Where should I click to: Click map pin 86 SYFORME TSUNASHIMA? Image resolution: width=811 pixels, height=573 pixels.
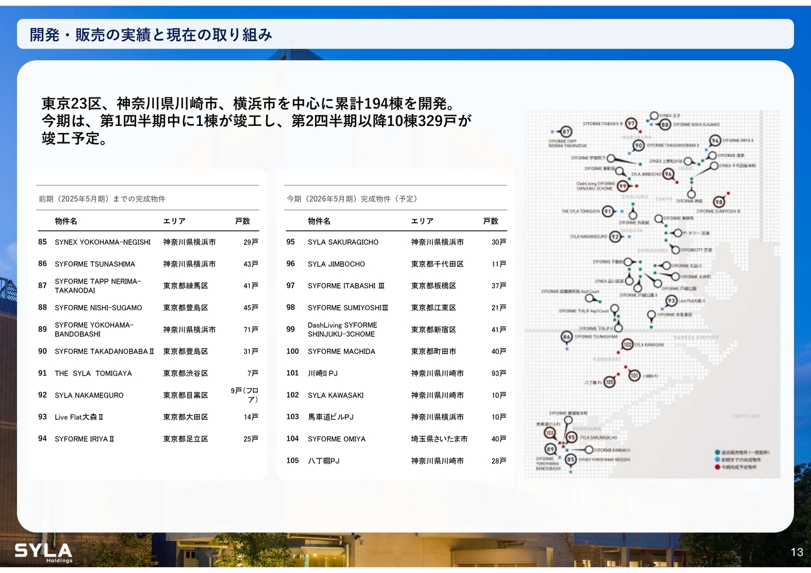coord(567,338)
